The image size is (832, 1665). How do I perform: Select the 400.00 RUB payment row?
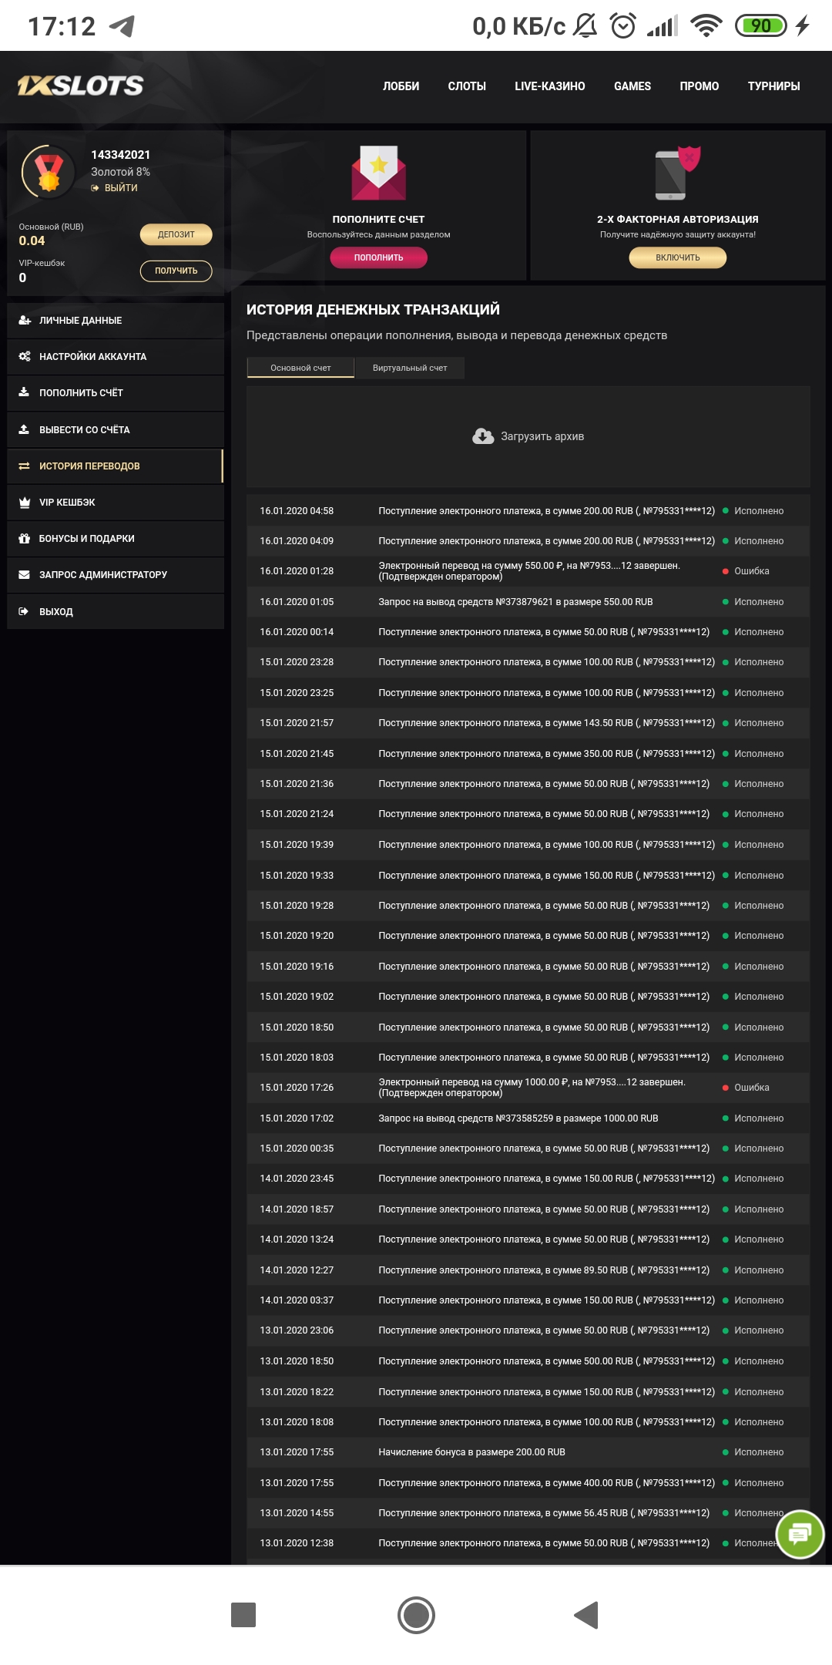(x=528, y=1483)
